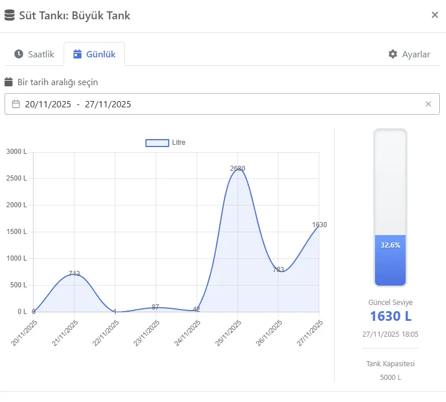446x402 pixels.
Task: Click the Bir tarih aralığı seçin label
Action: [x=58, y=82]
